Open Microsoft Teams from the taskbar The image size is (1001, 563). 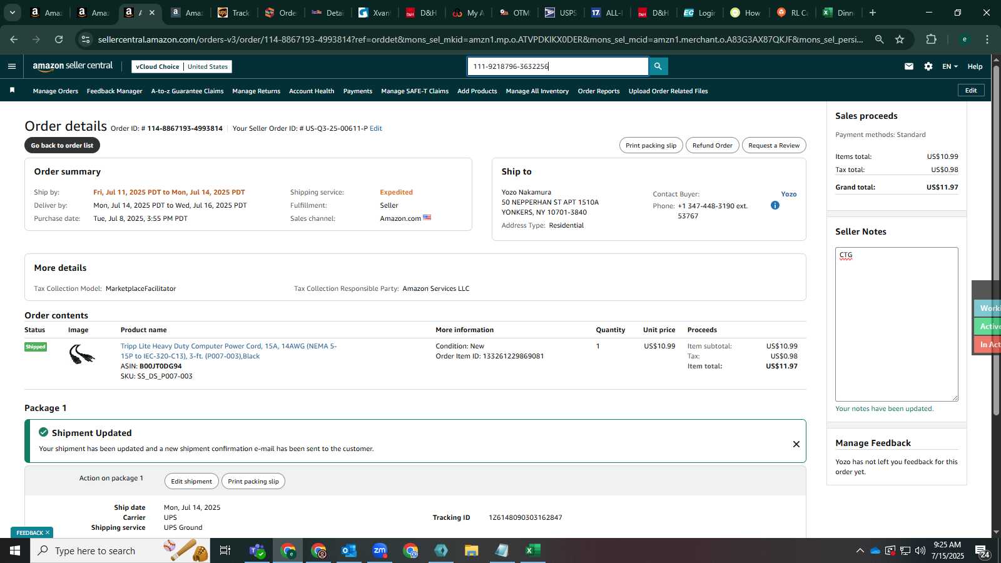(257, 550)
